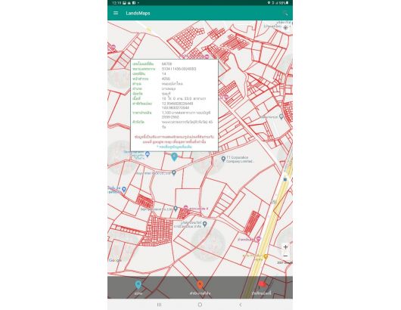Tap the gray pin beside the two-line Thai company label
The image size is (401, 310).
pyautogui.click(x=204, y=224)
